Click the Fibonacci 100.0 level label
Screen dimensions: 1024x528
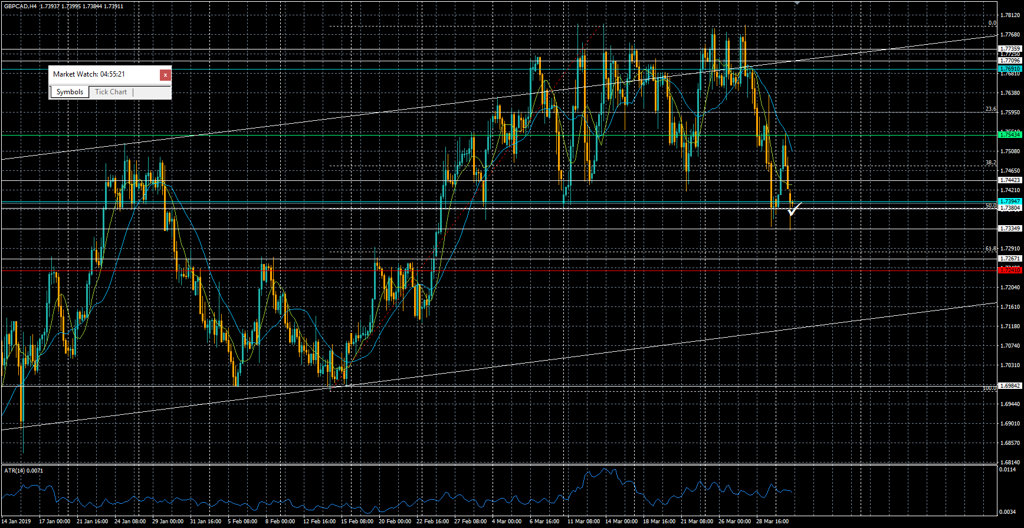(x=989, y=388)
